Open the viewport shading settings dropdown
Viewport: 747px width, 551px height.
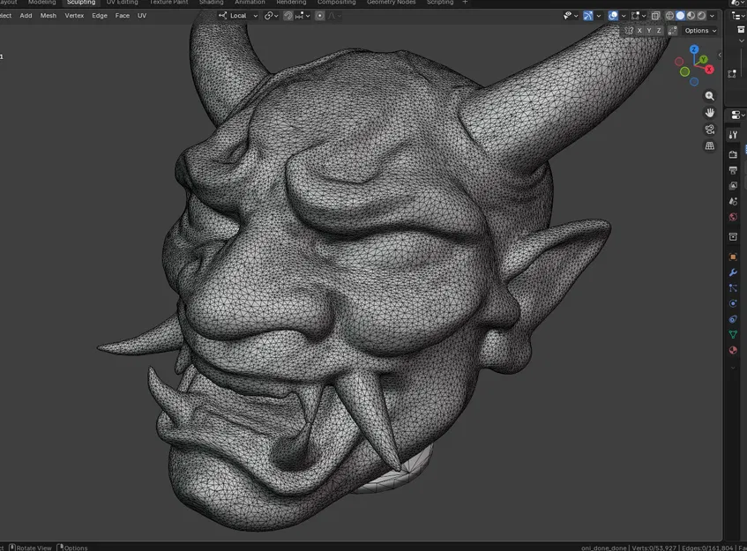click(x=712, y=15)
